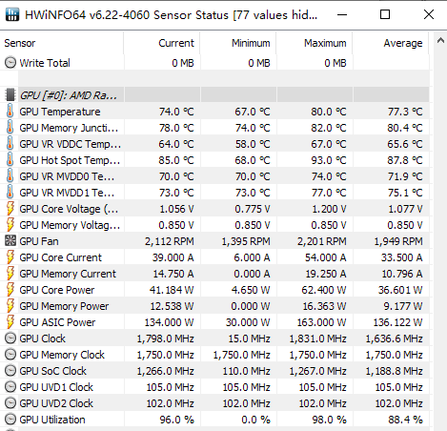This screenshot has width=447, height=431.
Task: Select the GPU UVD1 Clock label
Action: (x=56, y=387)
